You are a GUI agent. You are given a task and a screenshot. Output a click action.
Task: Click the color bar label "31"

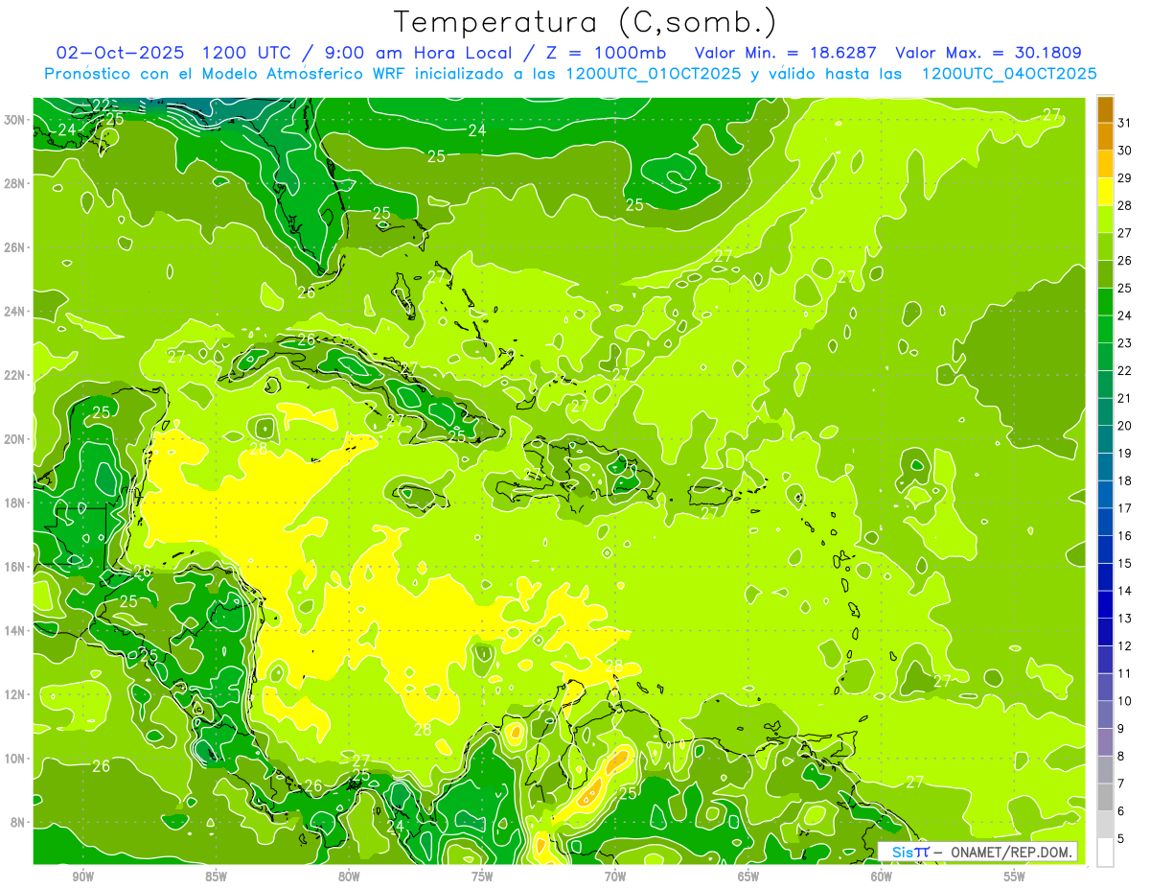click(x=1124, y=124)
